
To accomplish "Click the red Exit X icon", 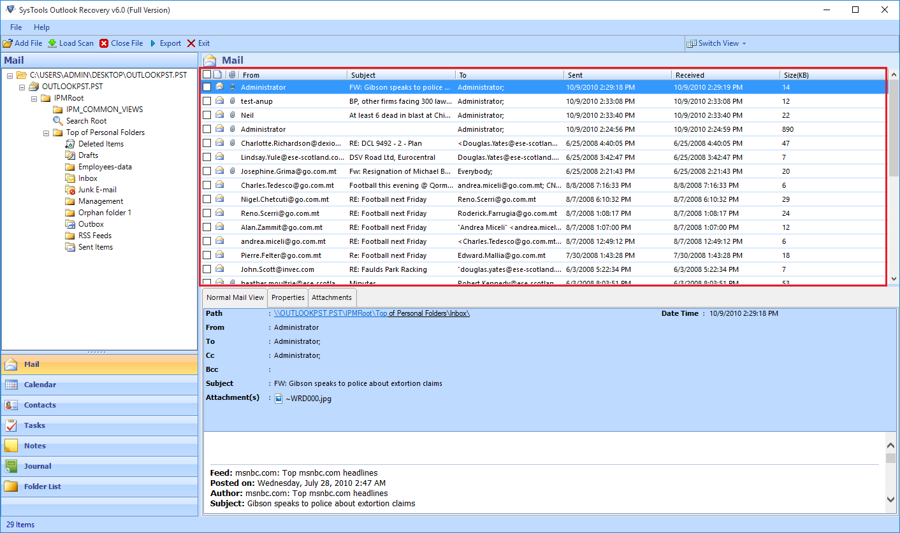I will click(191, 43).
